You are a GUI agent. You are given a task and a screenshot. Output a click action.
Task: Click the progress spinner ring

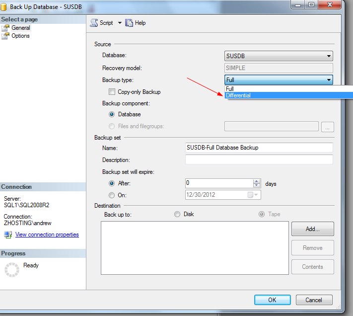(12, 270)
